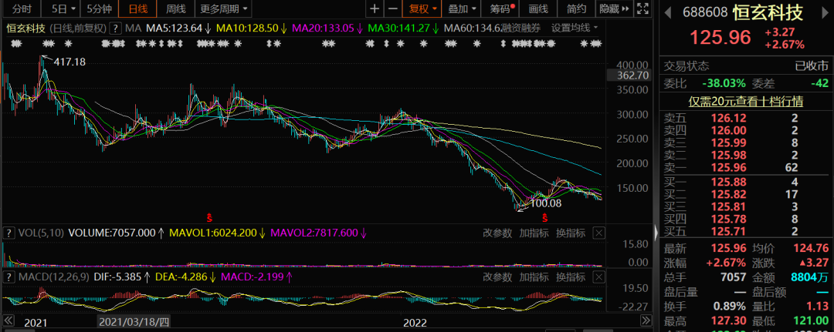Click current price 125.96 in header
Screen dimensions: 834x332
pyautogui.click(x=720, y=37)
